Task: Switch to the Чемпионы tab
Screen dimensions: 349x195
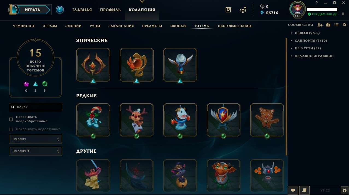Action: [24, 26]
